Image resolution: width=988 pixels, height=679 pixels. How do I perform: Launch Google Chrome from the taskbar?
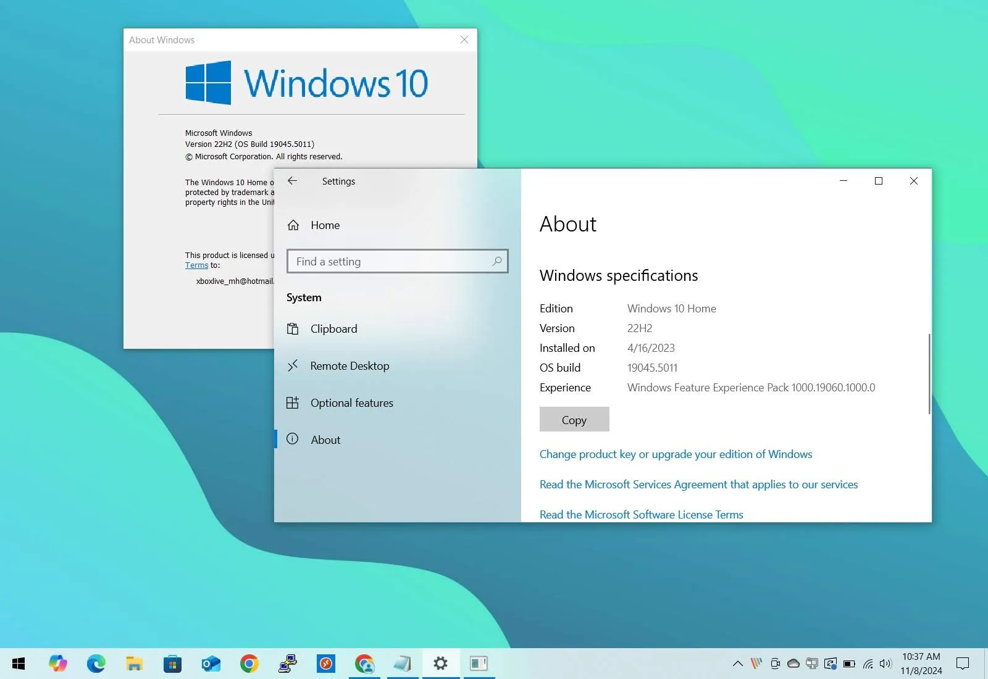click(249, 664)
